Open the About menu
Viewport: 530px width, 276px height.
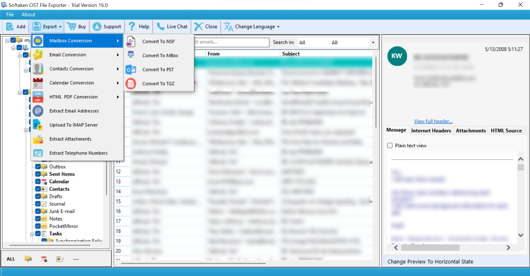point(28,15)
